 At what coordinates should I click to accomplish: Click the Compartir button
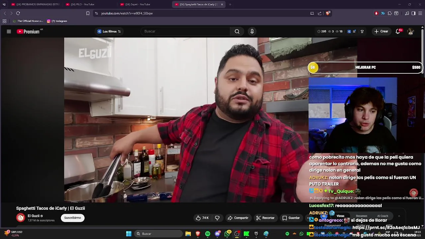point(238,218)
